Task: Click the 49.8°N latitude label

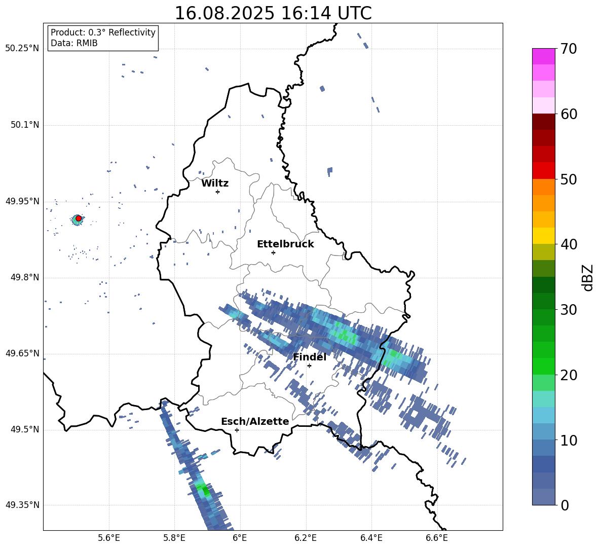Action: coord(24,277)
